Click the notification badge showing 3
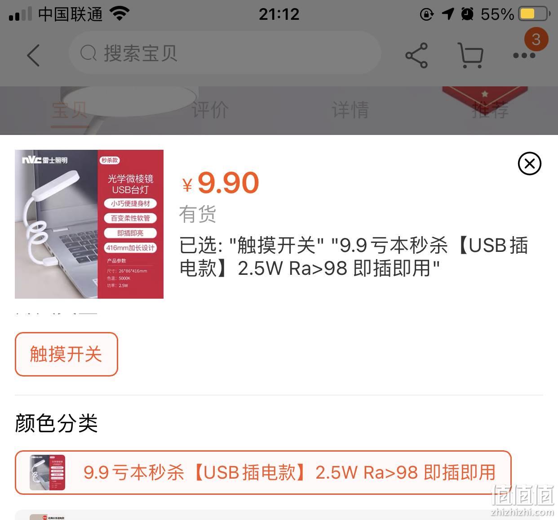 pos(536,40)
